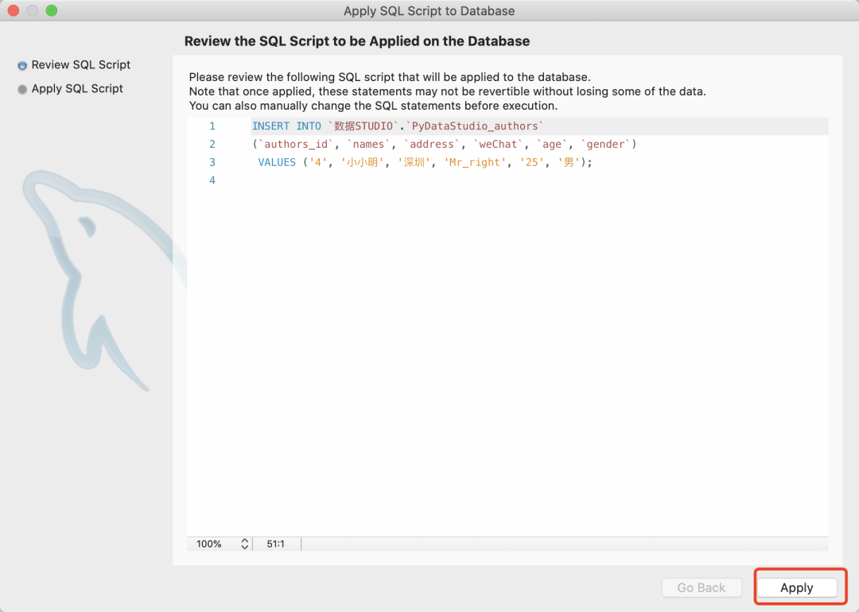Click the disabled Go Back button
The image size is (859, 612).
tap(702, 587)
